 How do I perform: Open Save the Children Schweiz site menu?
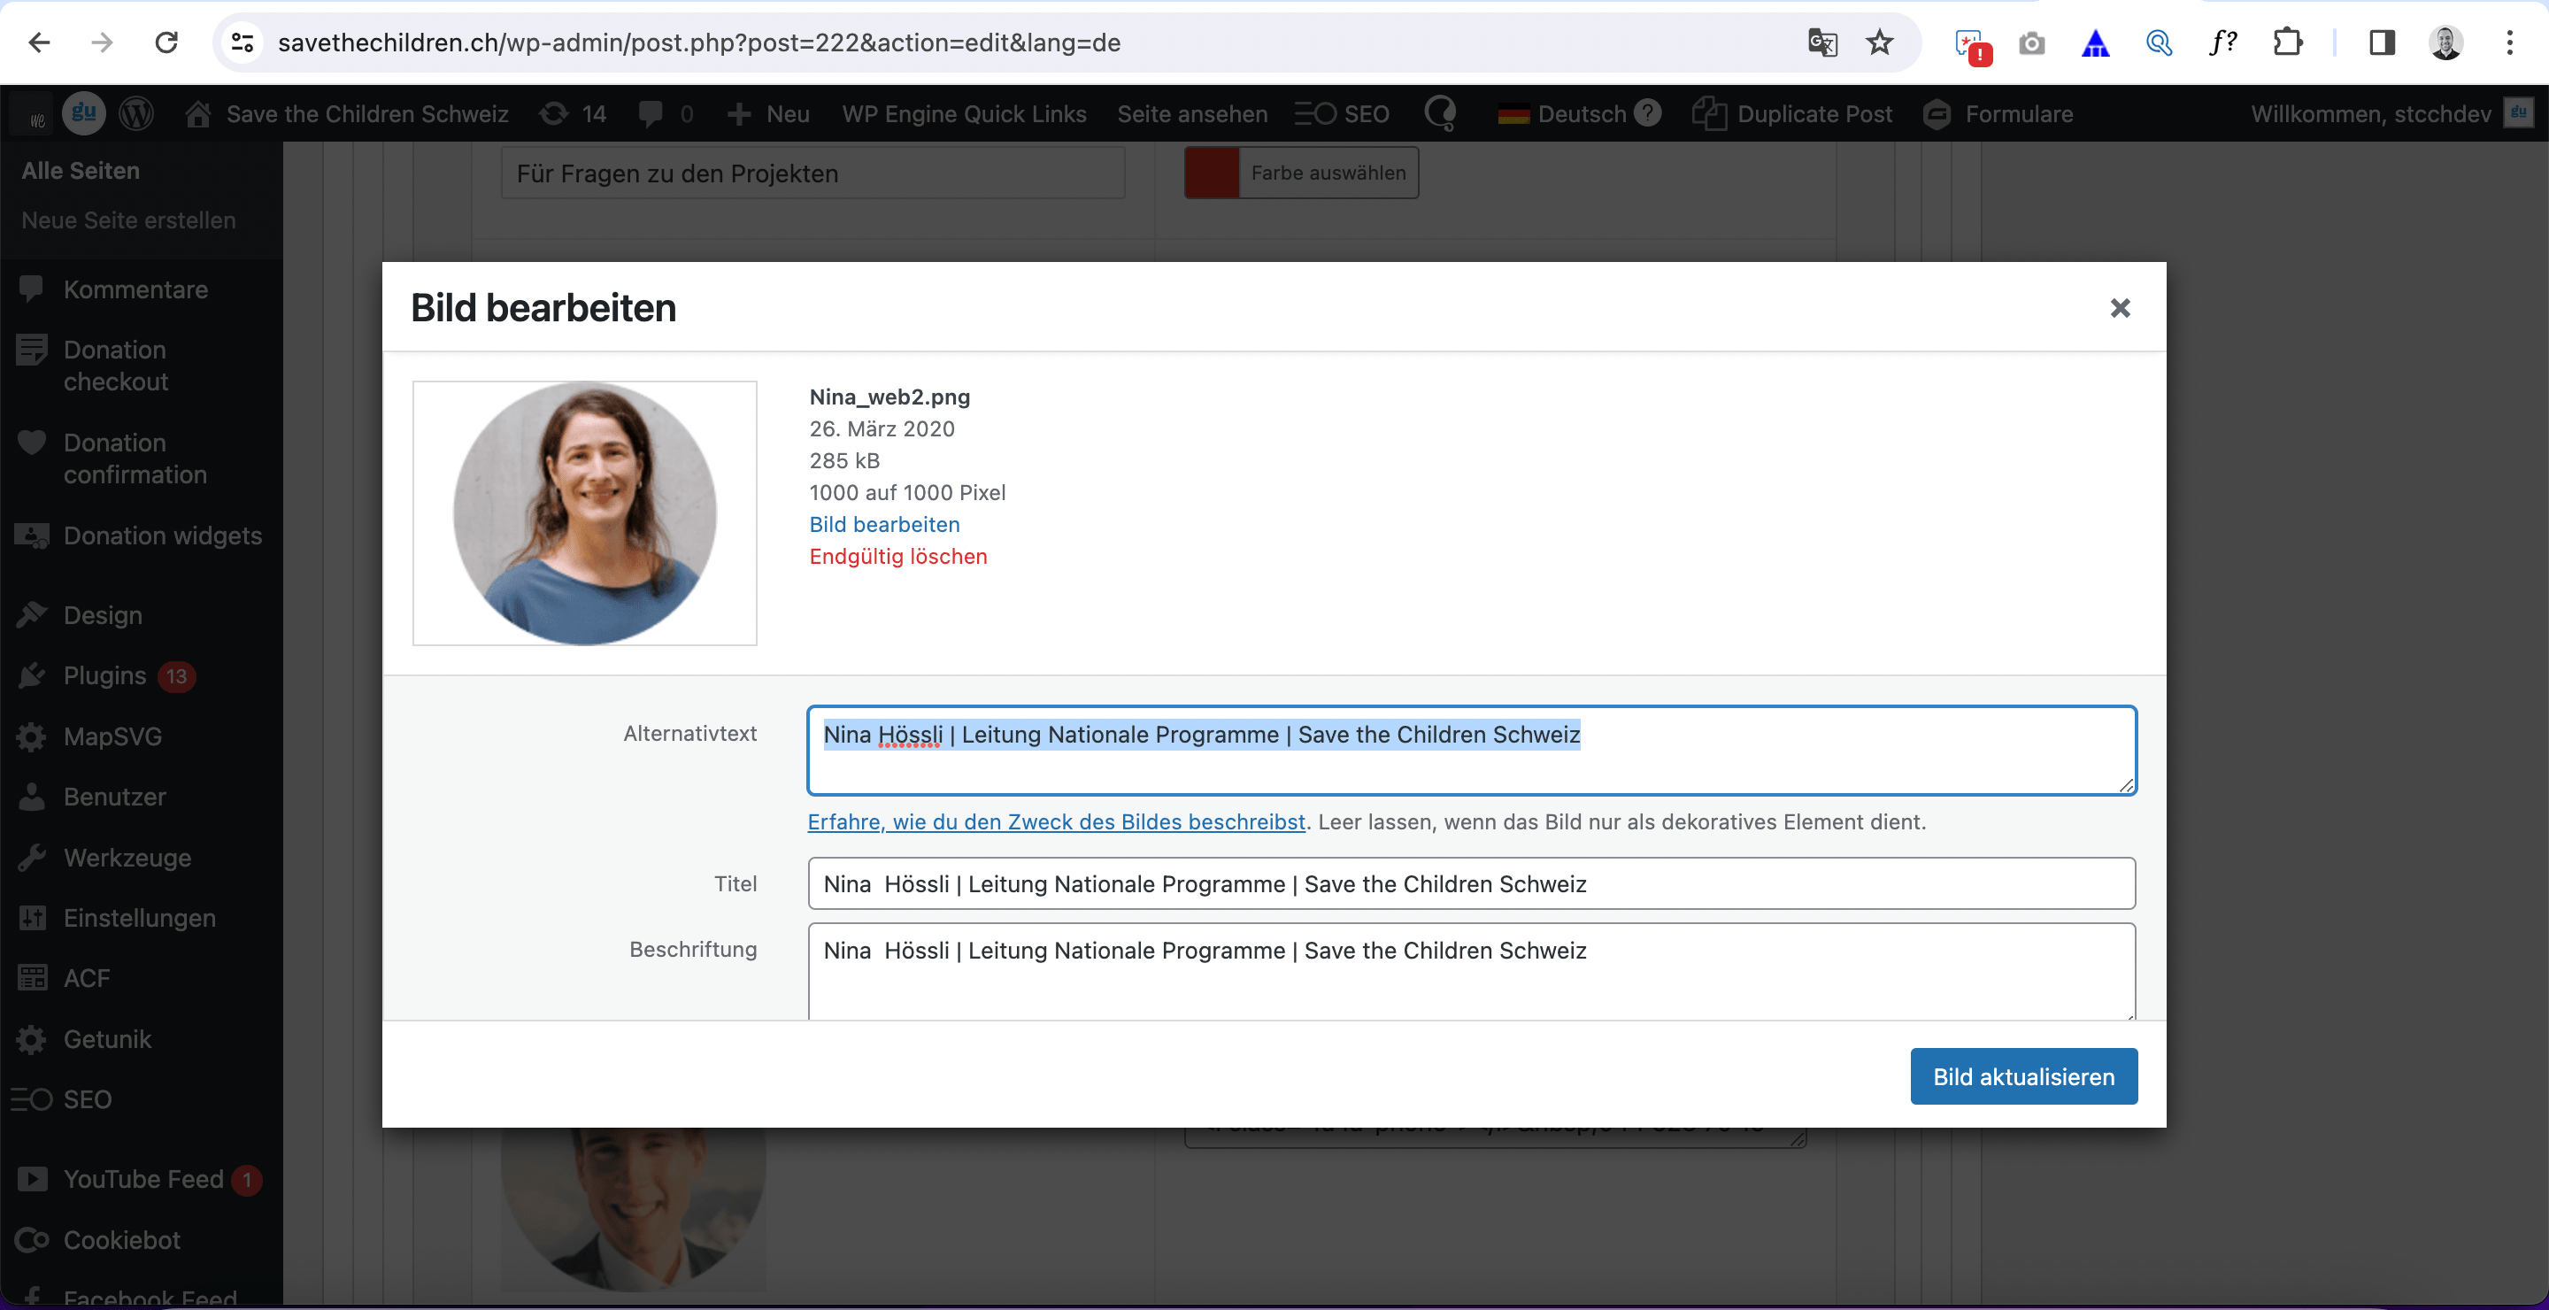345,114
